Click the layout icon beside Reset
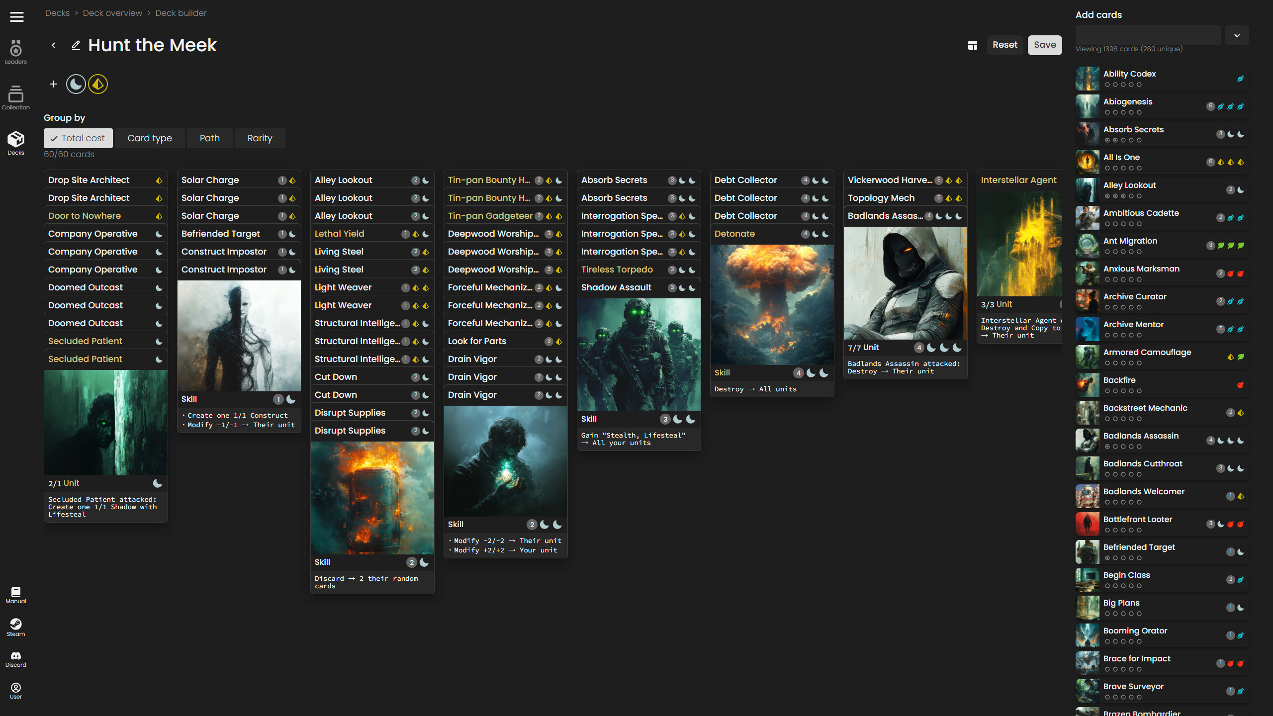The image size is (1273, 716). pos(973,45)
